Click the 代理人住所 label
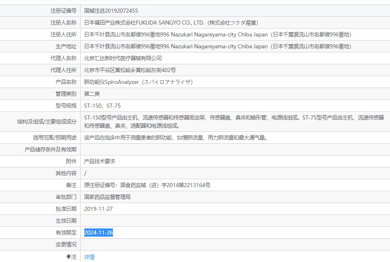The image size is (390, 262). point(63,70)
